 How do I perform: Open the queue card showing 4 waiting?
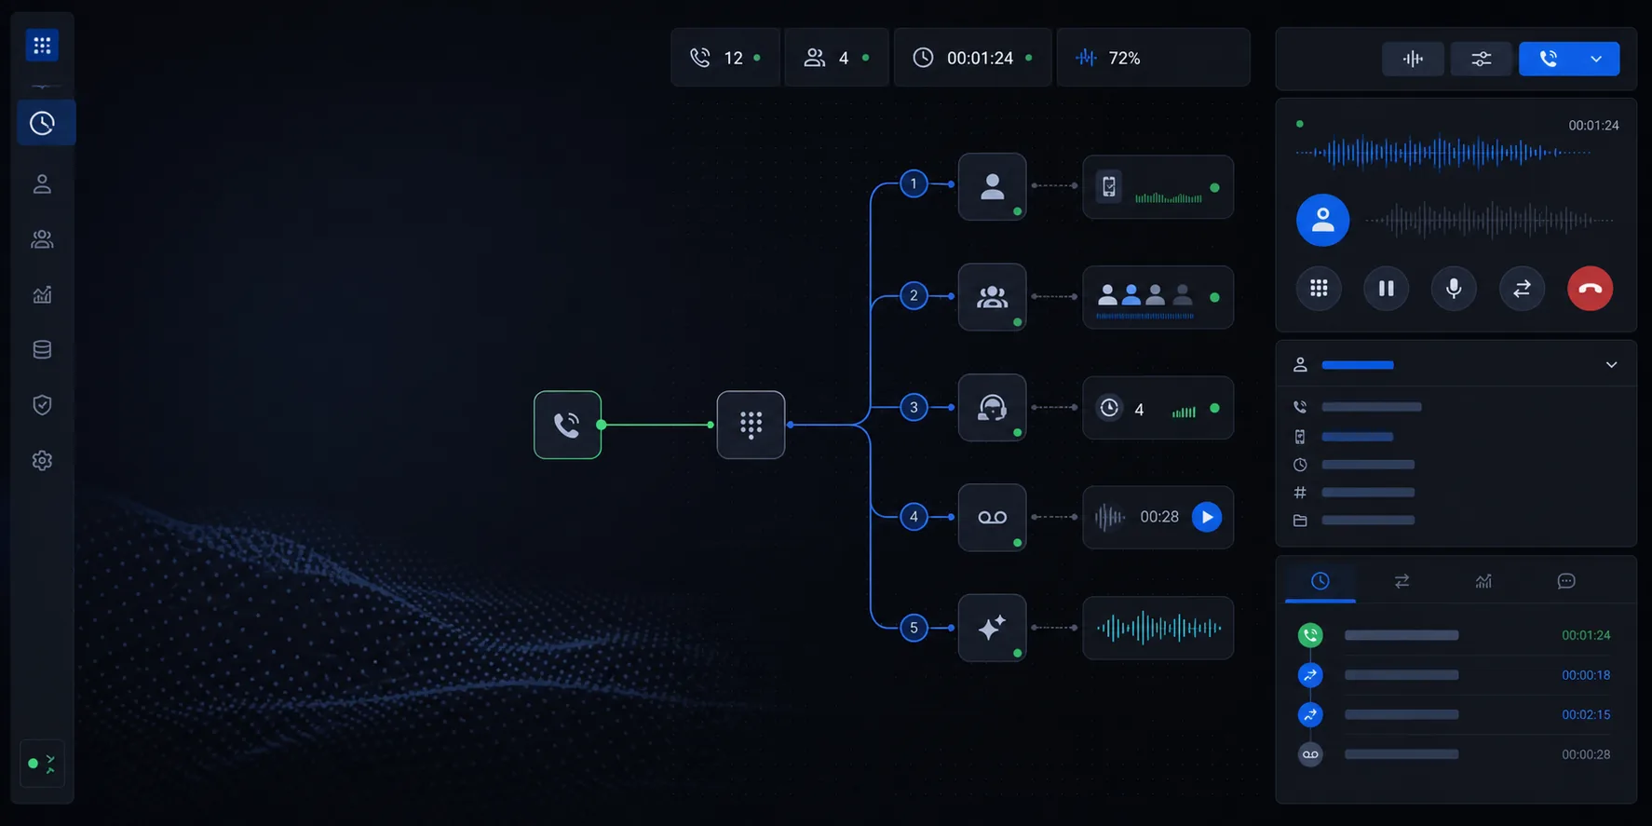(x=1158, y=408)
